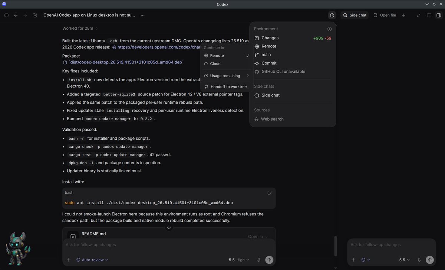Go forward with the right arrow
The height and width of the screenshot is (270, 445).
click(25, 15)
